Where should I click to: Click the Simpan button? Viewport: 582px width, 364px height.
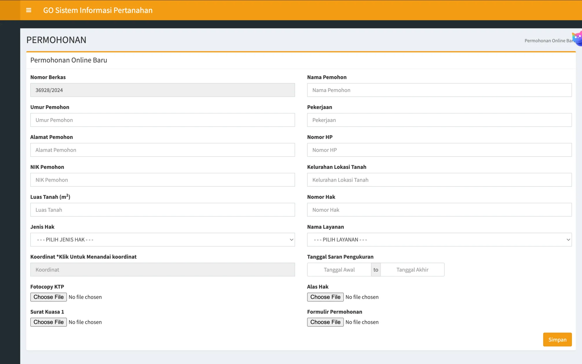557,340
